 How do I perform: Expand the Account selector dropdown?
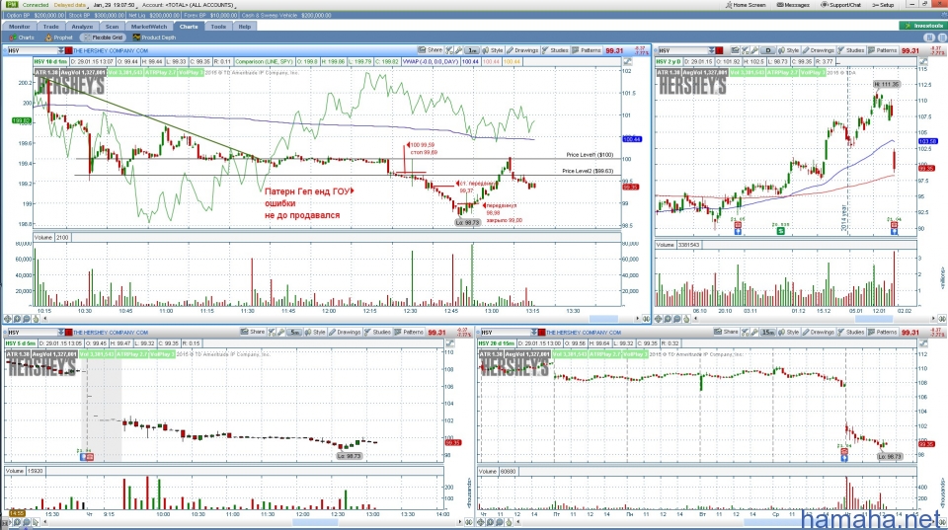coord(188,5)
